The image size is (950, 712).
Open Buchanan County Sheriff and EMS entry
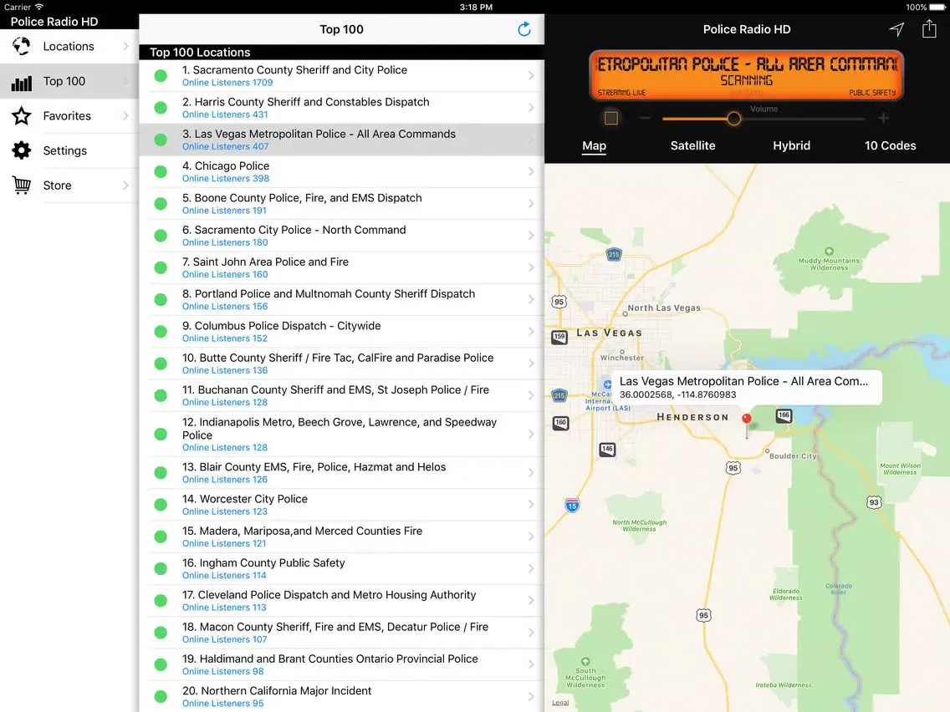coord(342,395)
